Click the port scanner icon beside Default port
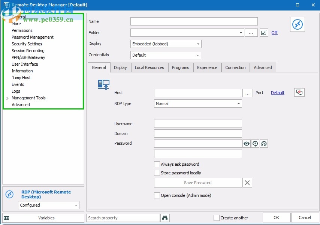This screenshot has width=320, height=225. point(299,92)
